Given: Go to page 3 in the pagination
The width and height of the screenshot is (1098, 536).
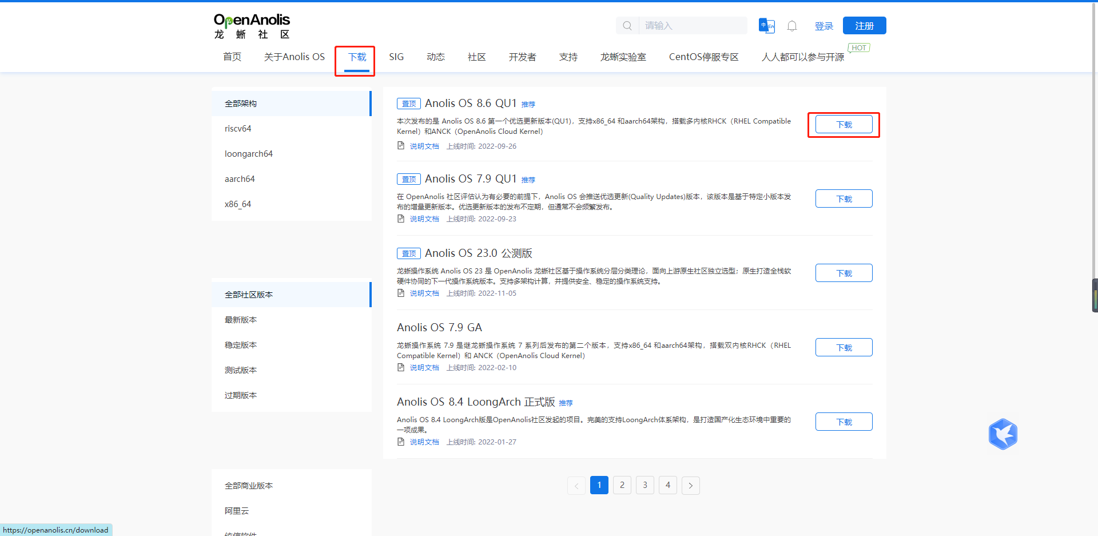Looking at the screenshot, I should 645,485.
